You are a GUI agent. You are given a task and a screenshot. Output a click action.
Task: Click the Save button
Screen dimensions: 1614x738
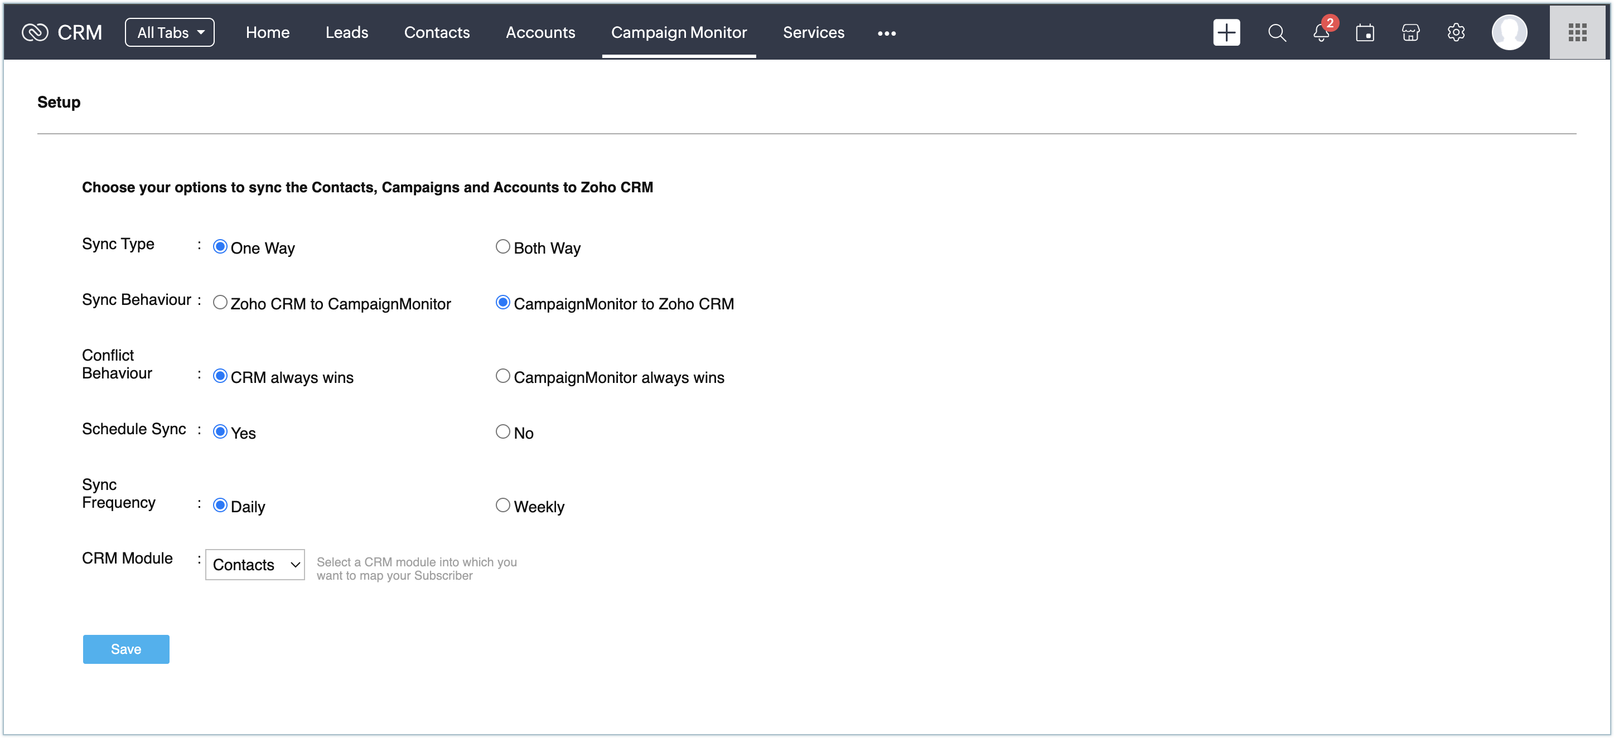pos(126,649)
